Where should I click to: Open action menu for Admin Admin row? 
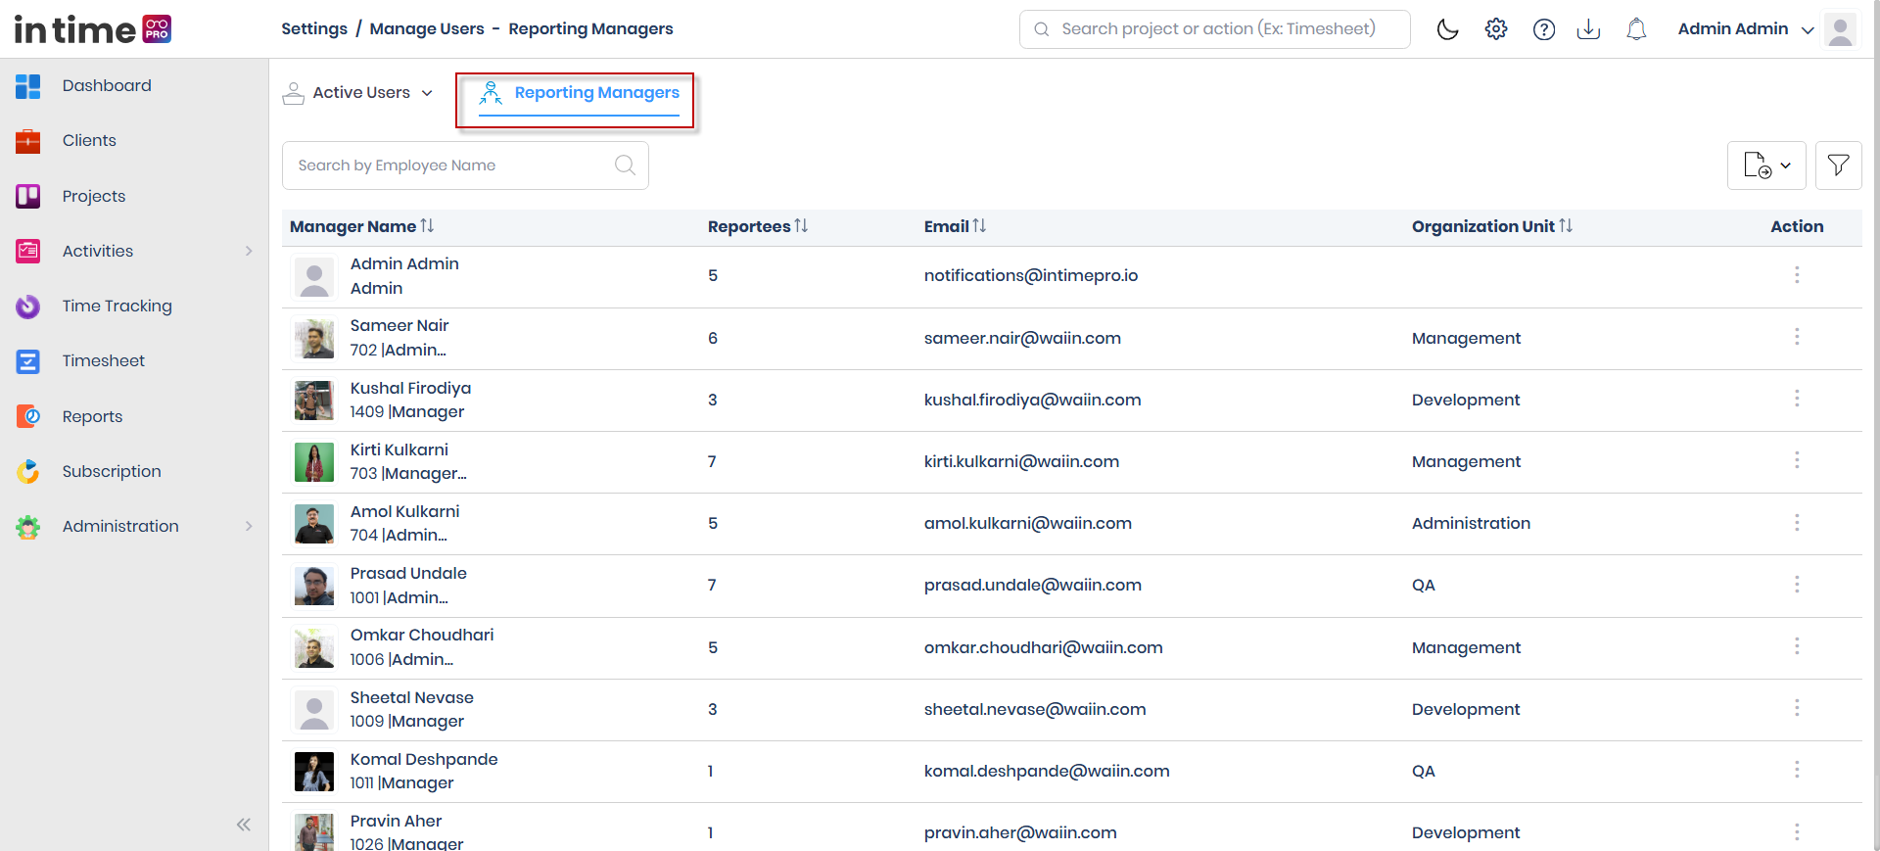click(x=1797, y=275)
